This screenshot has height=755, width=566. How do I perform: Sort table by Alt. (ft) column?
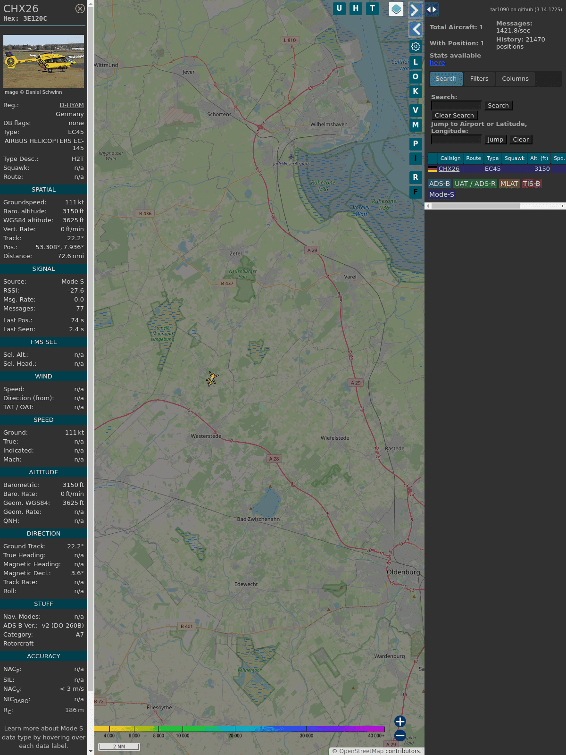539,158
